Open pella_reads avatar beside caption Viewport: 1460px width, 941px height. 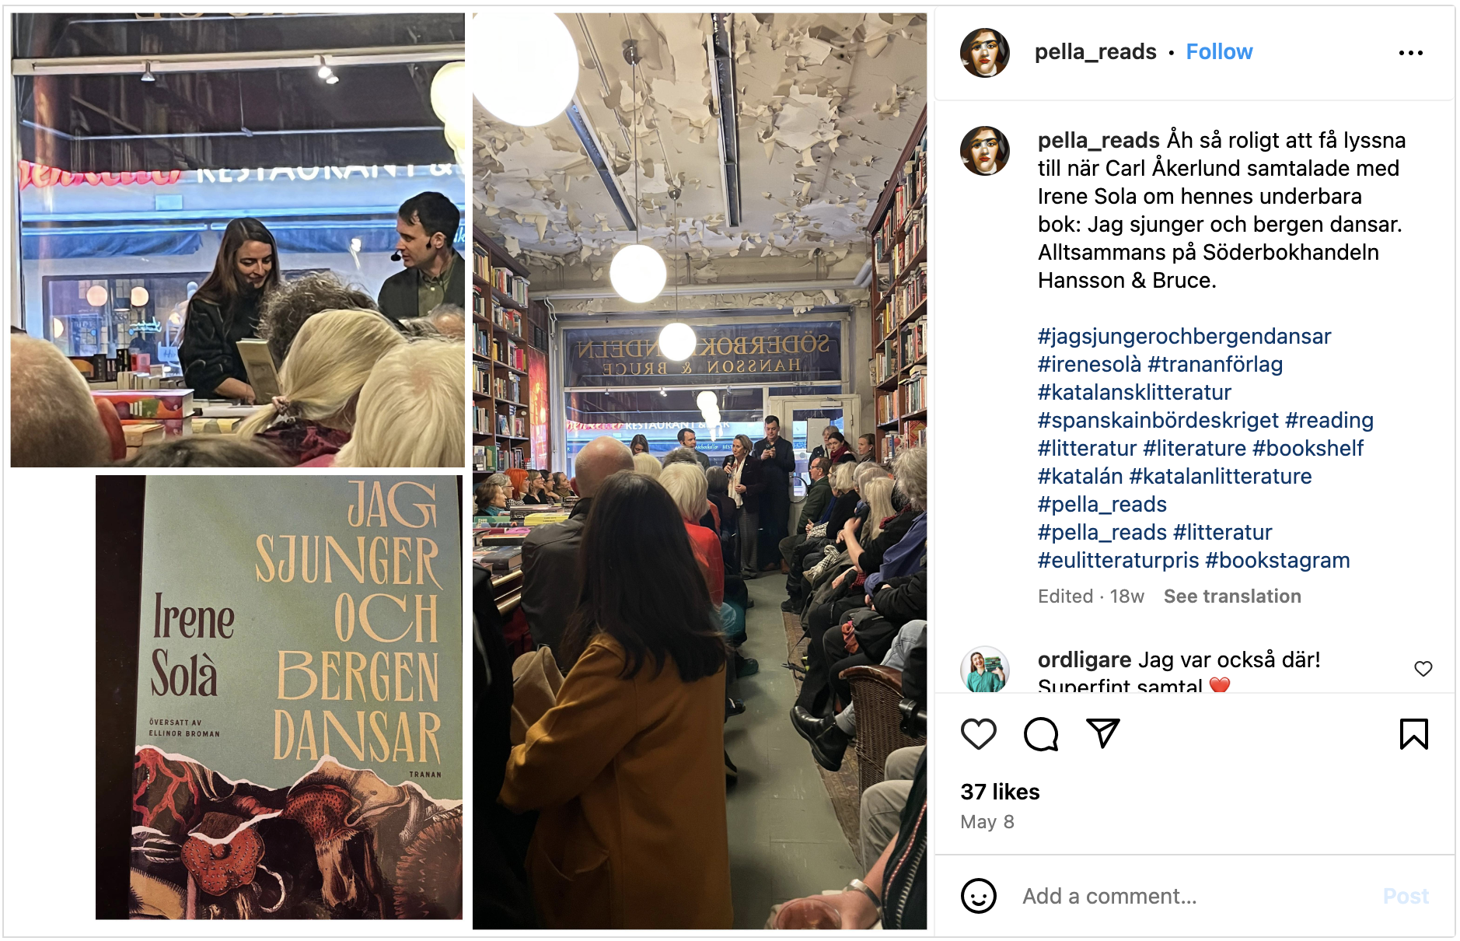985,151
